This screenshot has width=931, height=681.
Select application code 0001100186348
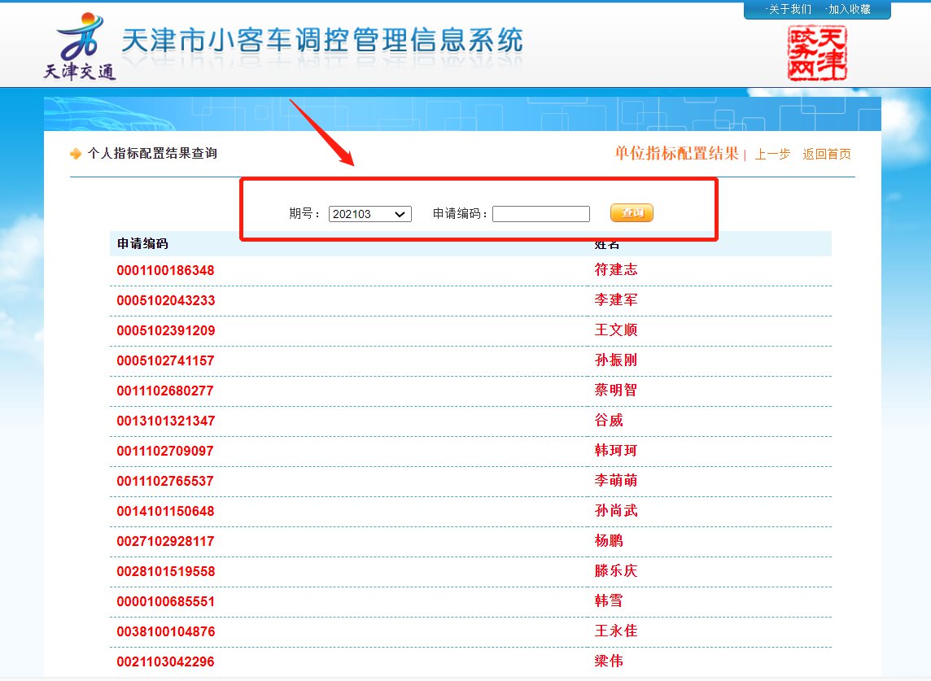point(165,270)
